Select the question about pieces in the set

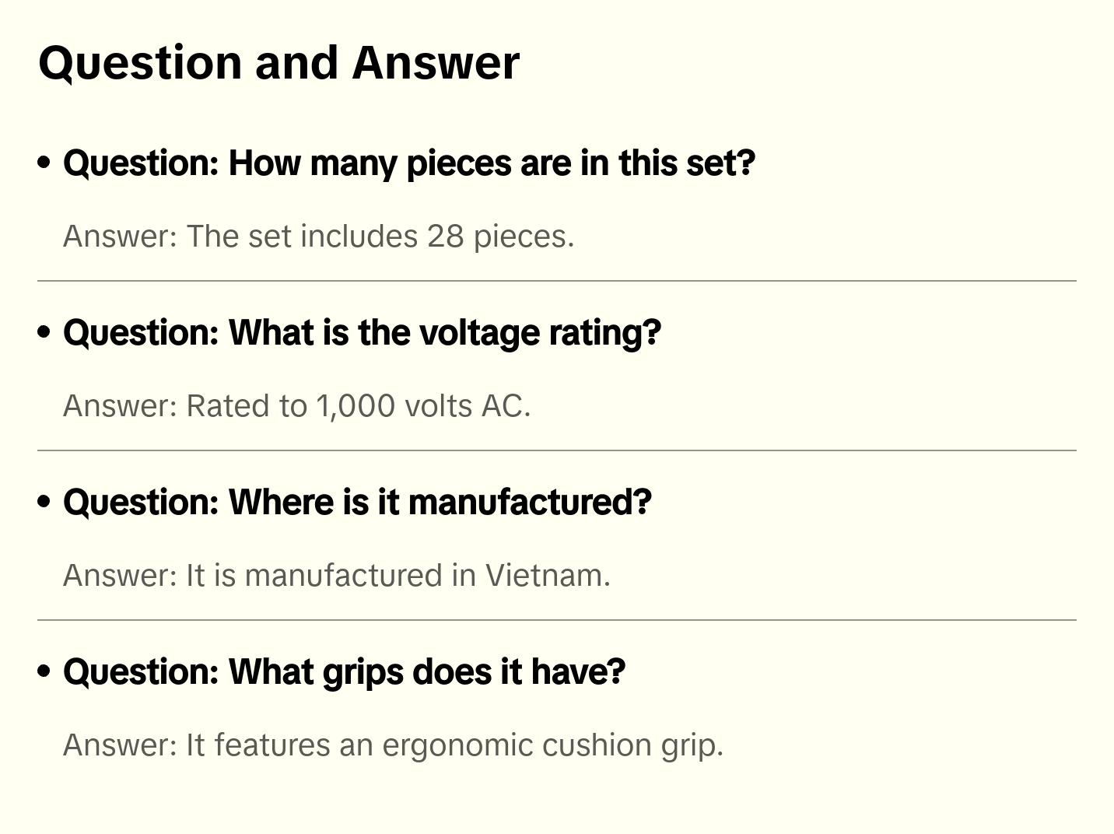tap(409, 163)
